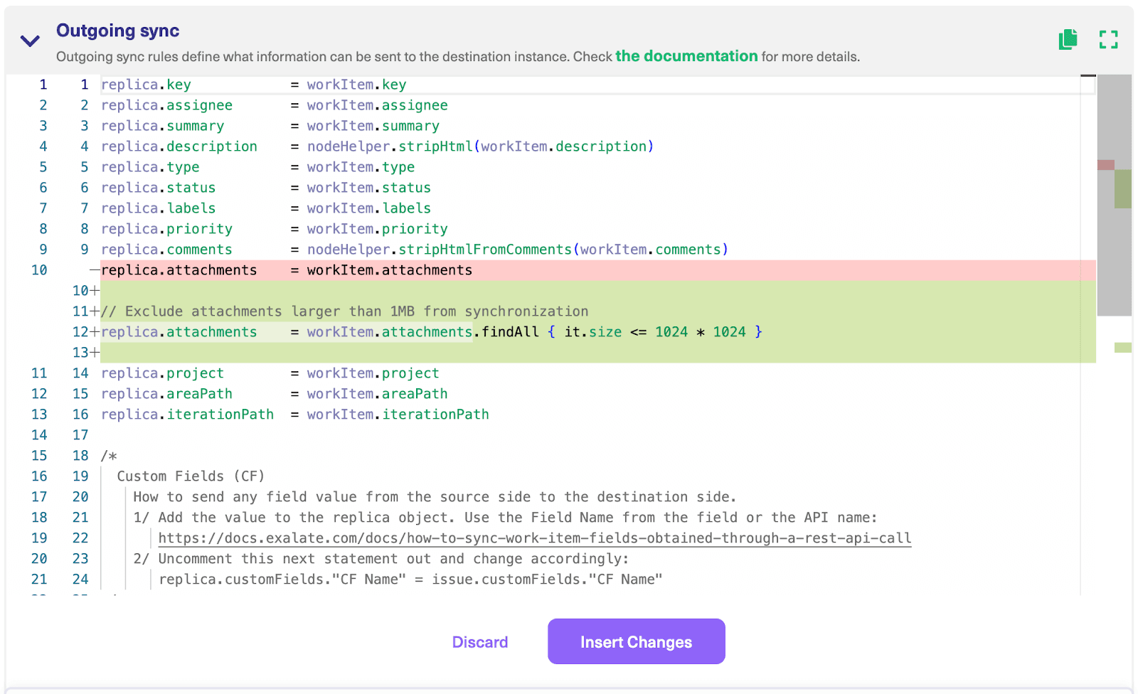Click the replica.summary line
1138x694 pixels.
(x=270, y=126)
